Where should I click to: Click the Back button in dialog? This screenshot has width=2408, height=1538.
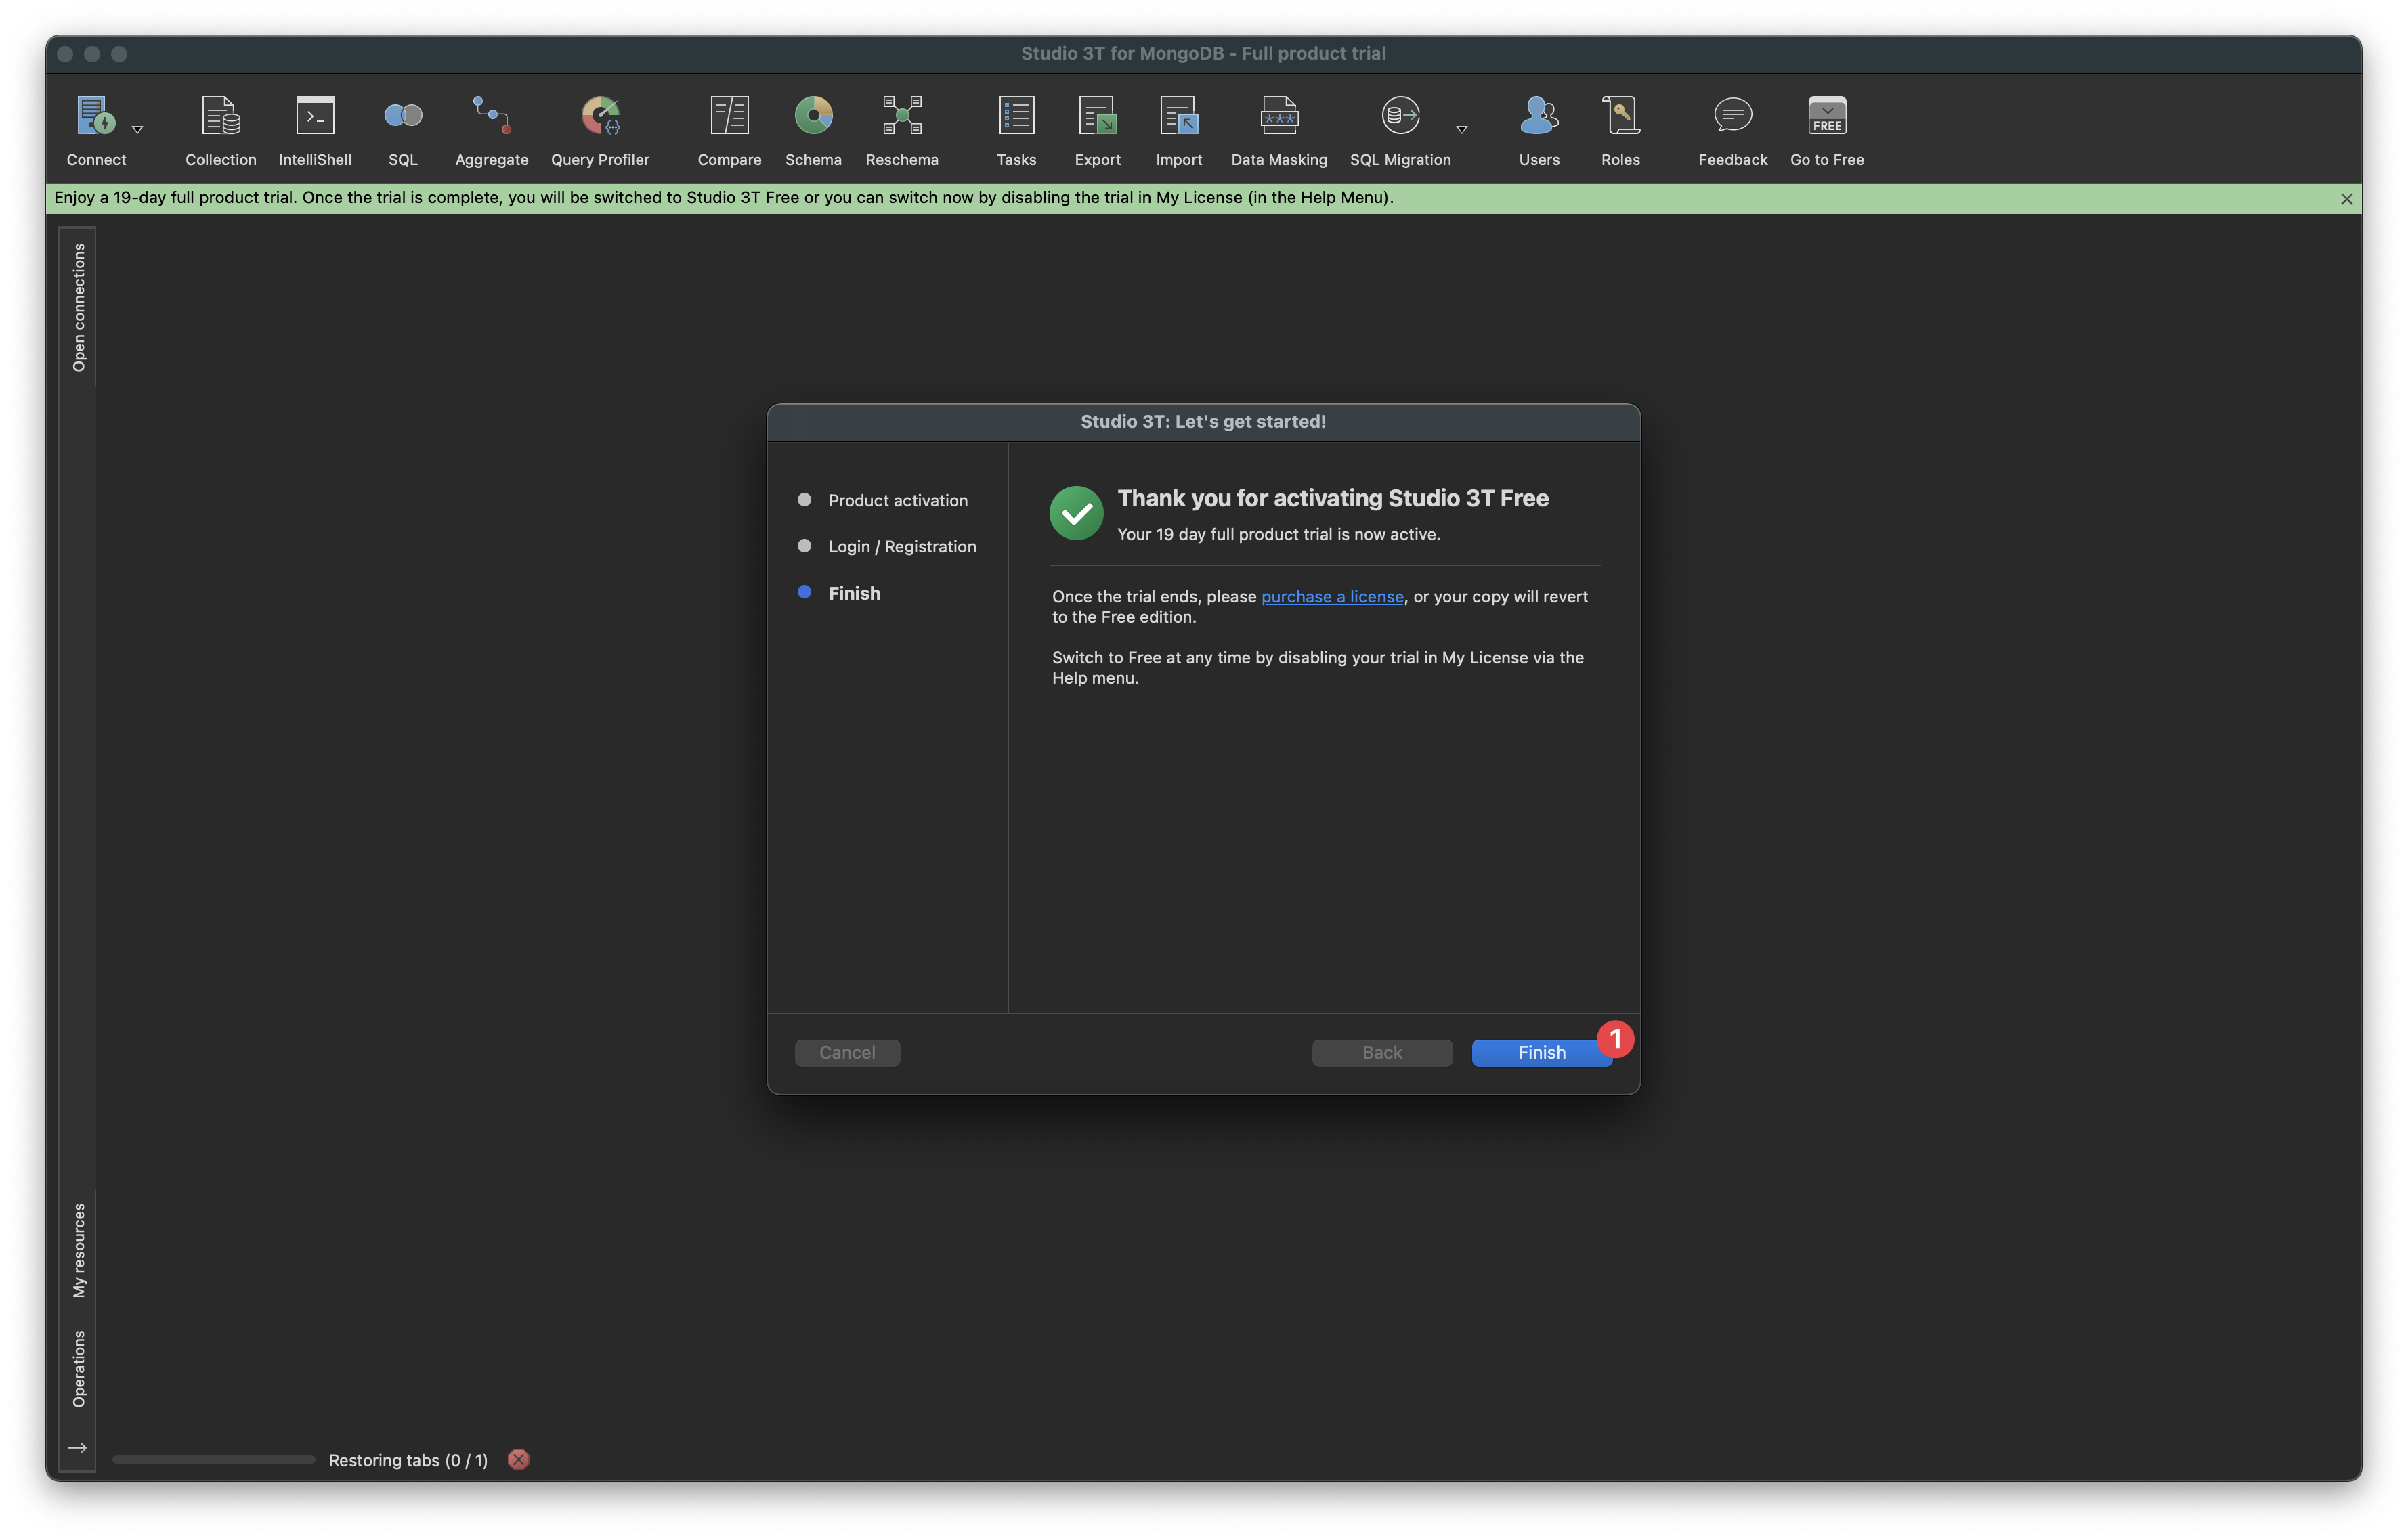pyautogui.click(x=1382, y=1053)
